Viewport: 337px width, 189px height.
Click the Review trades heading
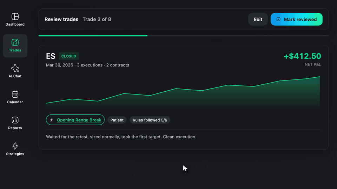[61, 19]
